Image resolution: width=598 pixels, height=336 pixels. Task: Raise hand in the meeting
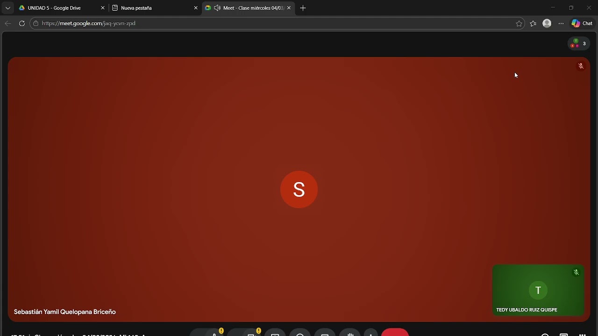pos(350,333)
